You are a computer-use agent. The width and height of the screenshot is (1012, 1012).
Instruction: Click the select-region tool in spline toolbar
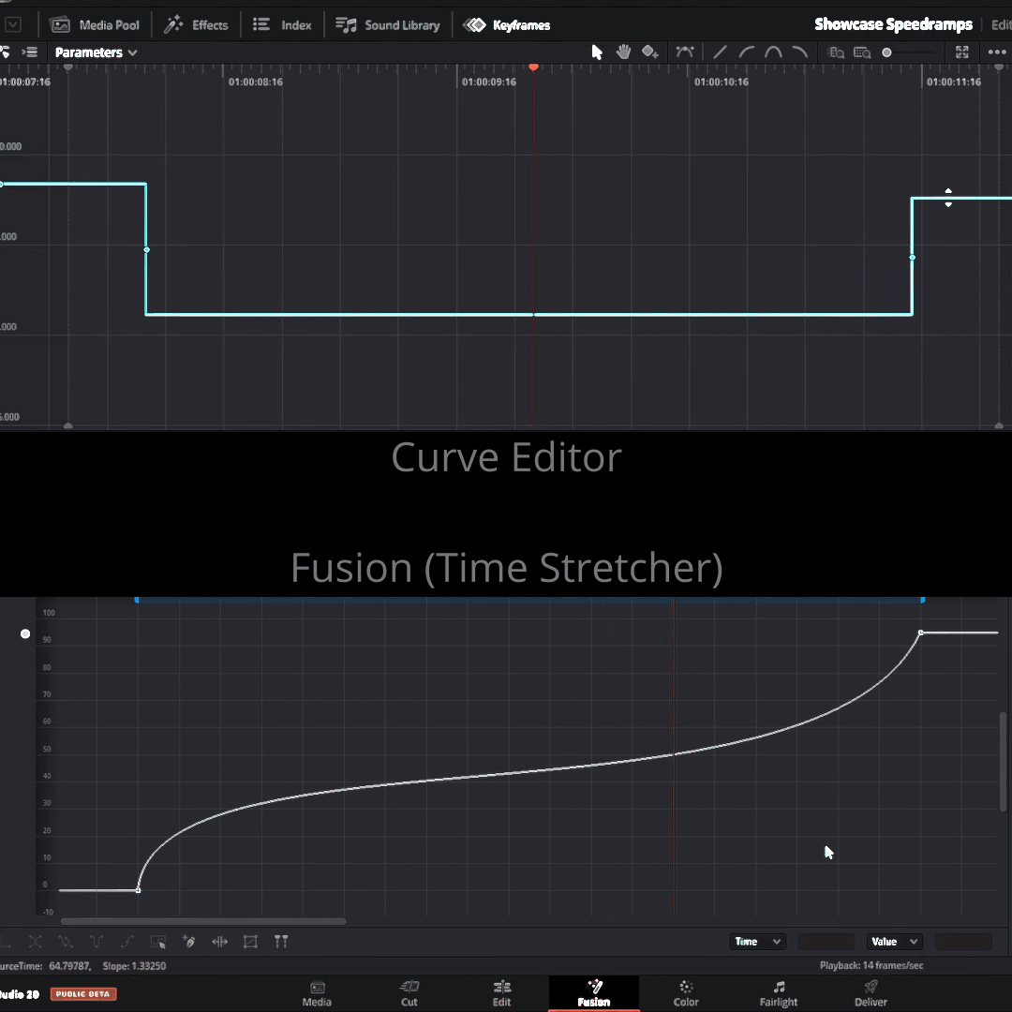(x=158, y=942)
